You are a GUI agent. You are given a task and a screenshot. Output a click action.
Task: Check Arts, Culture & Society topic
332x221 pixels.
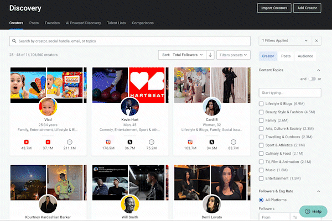click(261, 129)
